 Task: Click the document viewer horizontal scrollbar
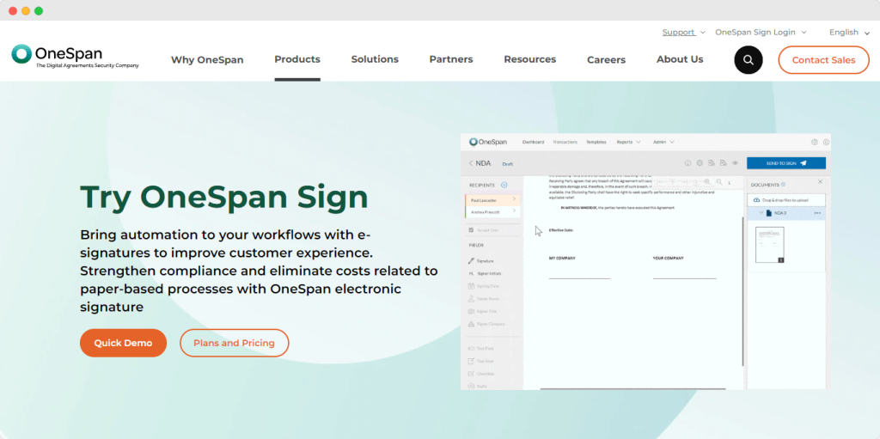632,388
